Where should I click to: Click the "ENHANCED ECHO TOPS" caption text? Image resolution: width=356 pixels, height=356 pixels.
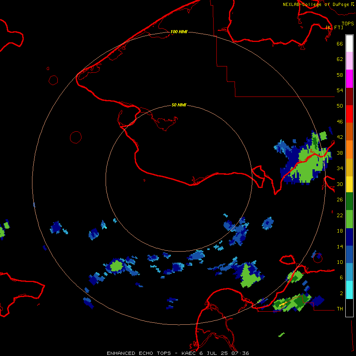[139, 353]
